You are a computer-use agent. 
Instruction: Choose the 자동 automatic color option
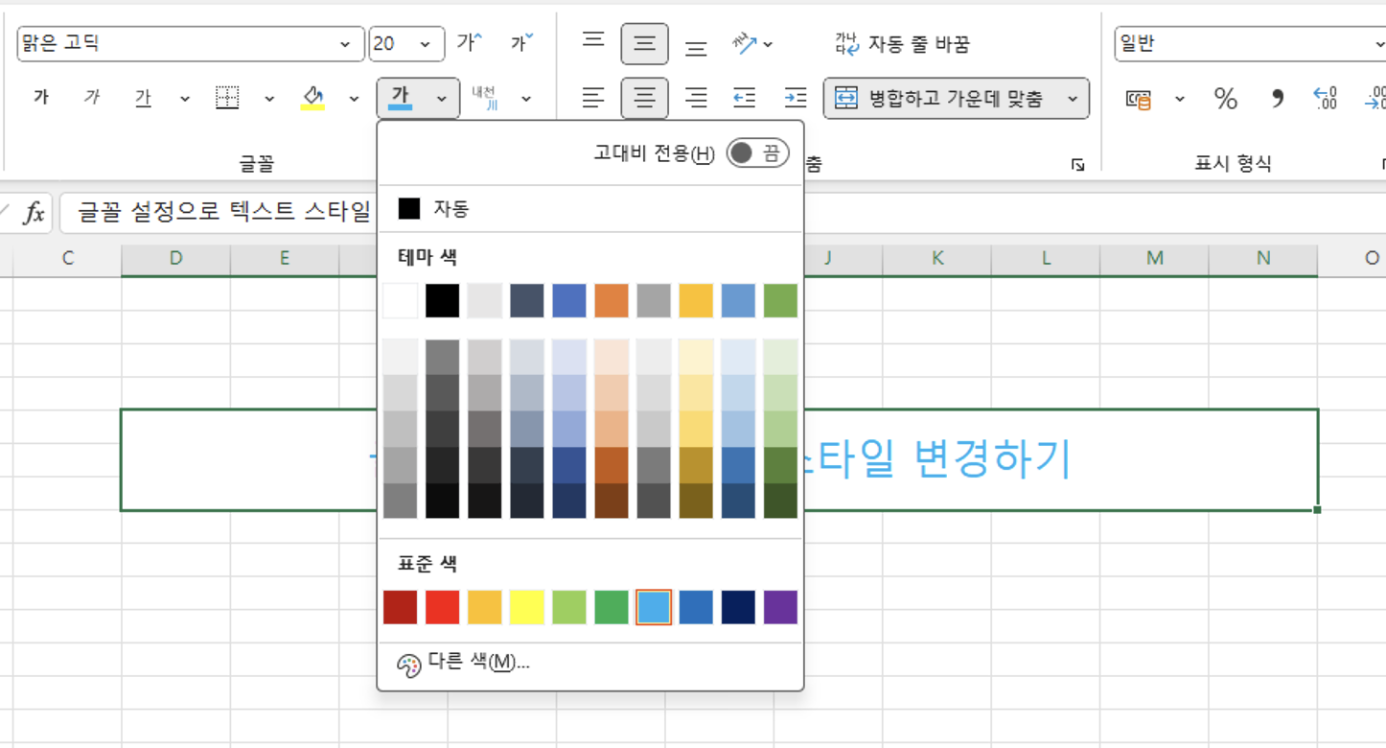[590, 208]
